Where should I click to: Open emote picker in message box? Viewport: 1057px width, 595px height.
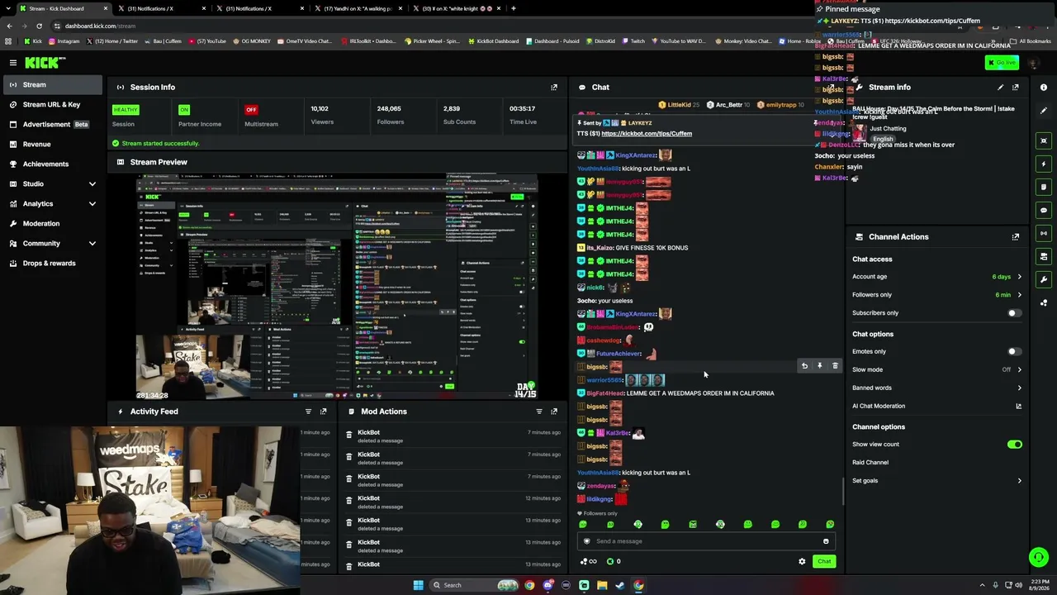click(826, 541)
